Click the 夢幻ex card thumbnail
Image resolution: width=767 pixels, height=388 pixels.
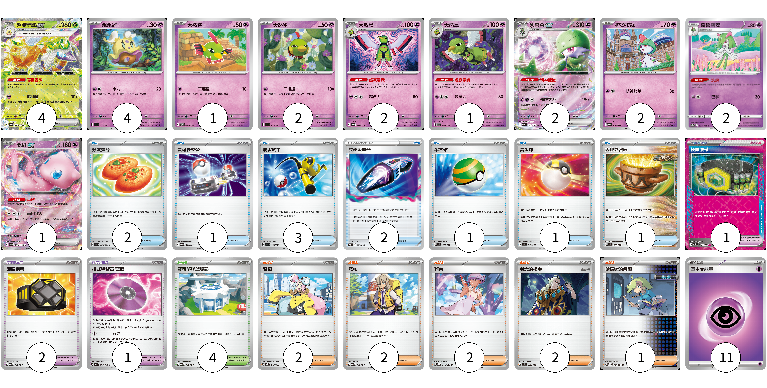[41, 194]
